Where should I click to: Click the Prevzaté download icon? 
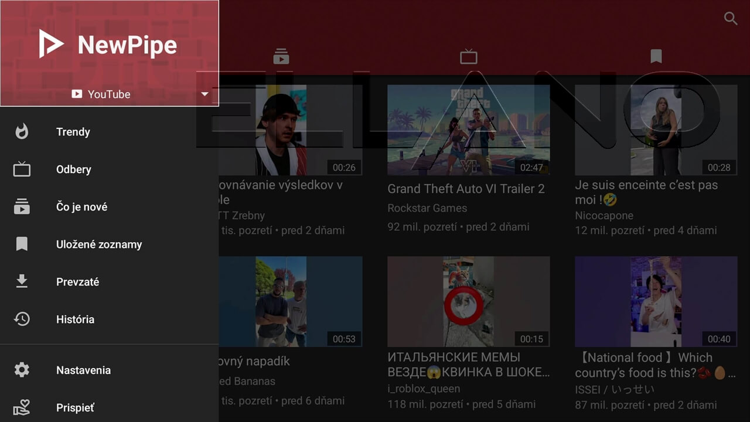tap(22, 281)
